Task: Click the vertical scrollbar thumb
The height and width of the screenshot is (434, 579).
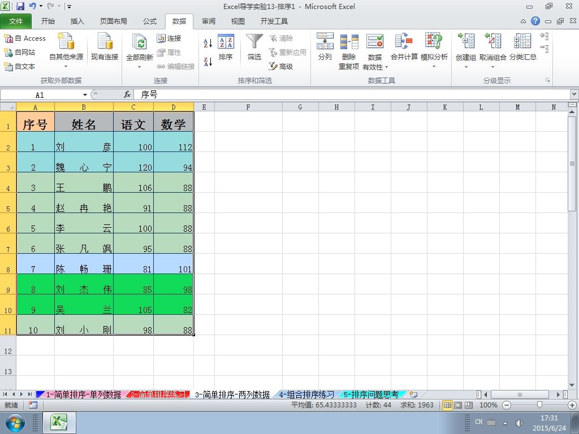Action: (x=572, y=164)
